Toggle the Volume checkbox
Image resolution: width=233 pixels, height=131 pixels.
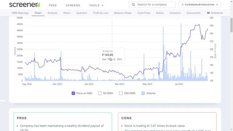(x=143, y=93)
